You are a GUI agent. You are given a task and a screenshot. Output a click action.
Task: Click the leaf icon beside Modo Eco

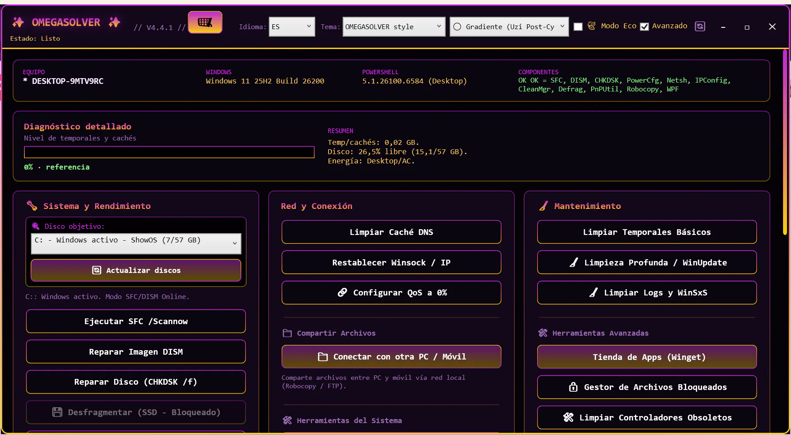point(592,26)
